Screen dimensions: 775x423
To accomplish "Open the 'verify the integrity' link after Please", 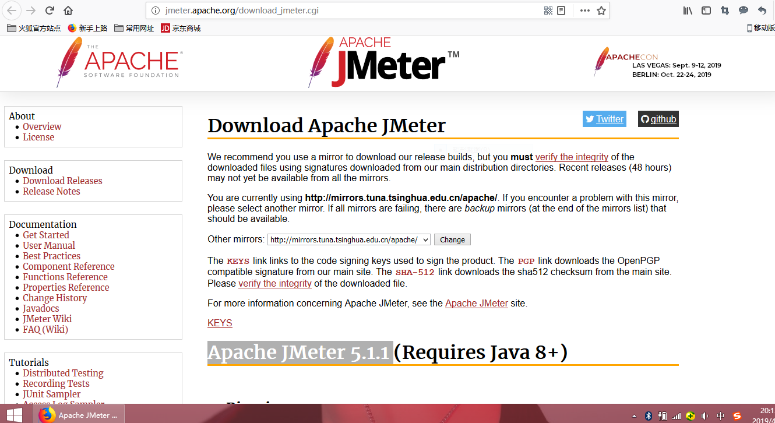I will coord(275,283).
